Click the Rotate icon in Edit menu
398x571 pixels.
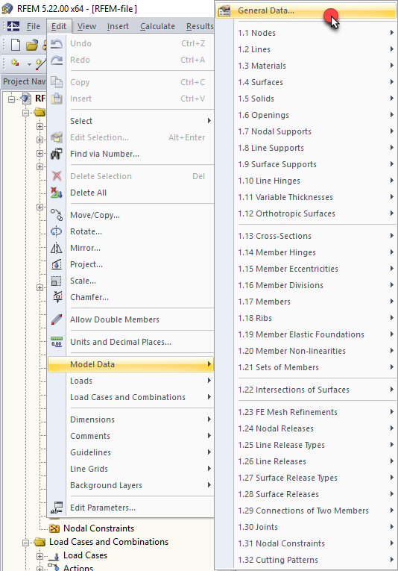point(57,231)
